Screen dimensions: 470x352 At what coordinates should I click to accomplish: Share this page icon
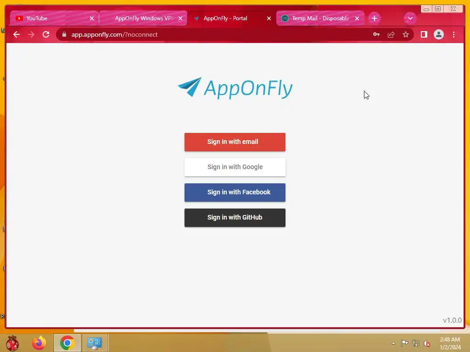pyautogui.click(x=391, y=34)
